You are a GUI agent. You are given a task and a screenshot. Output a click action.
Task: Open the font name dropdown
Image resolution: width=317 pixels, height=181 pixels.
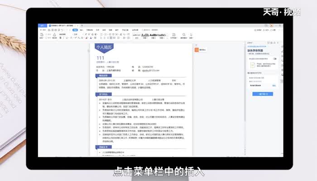tap(65, 34)
